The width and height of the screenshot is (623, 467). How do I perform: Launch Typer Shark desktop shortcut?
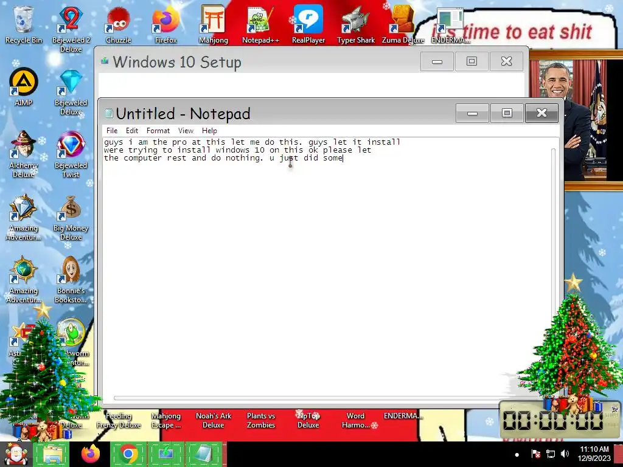click(355, 24)
